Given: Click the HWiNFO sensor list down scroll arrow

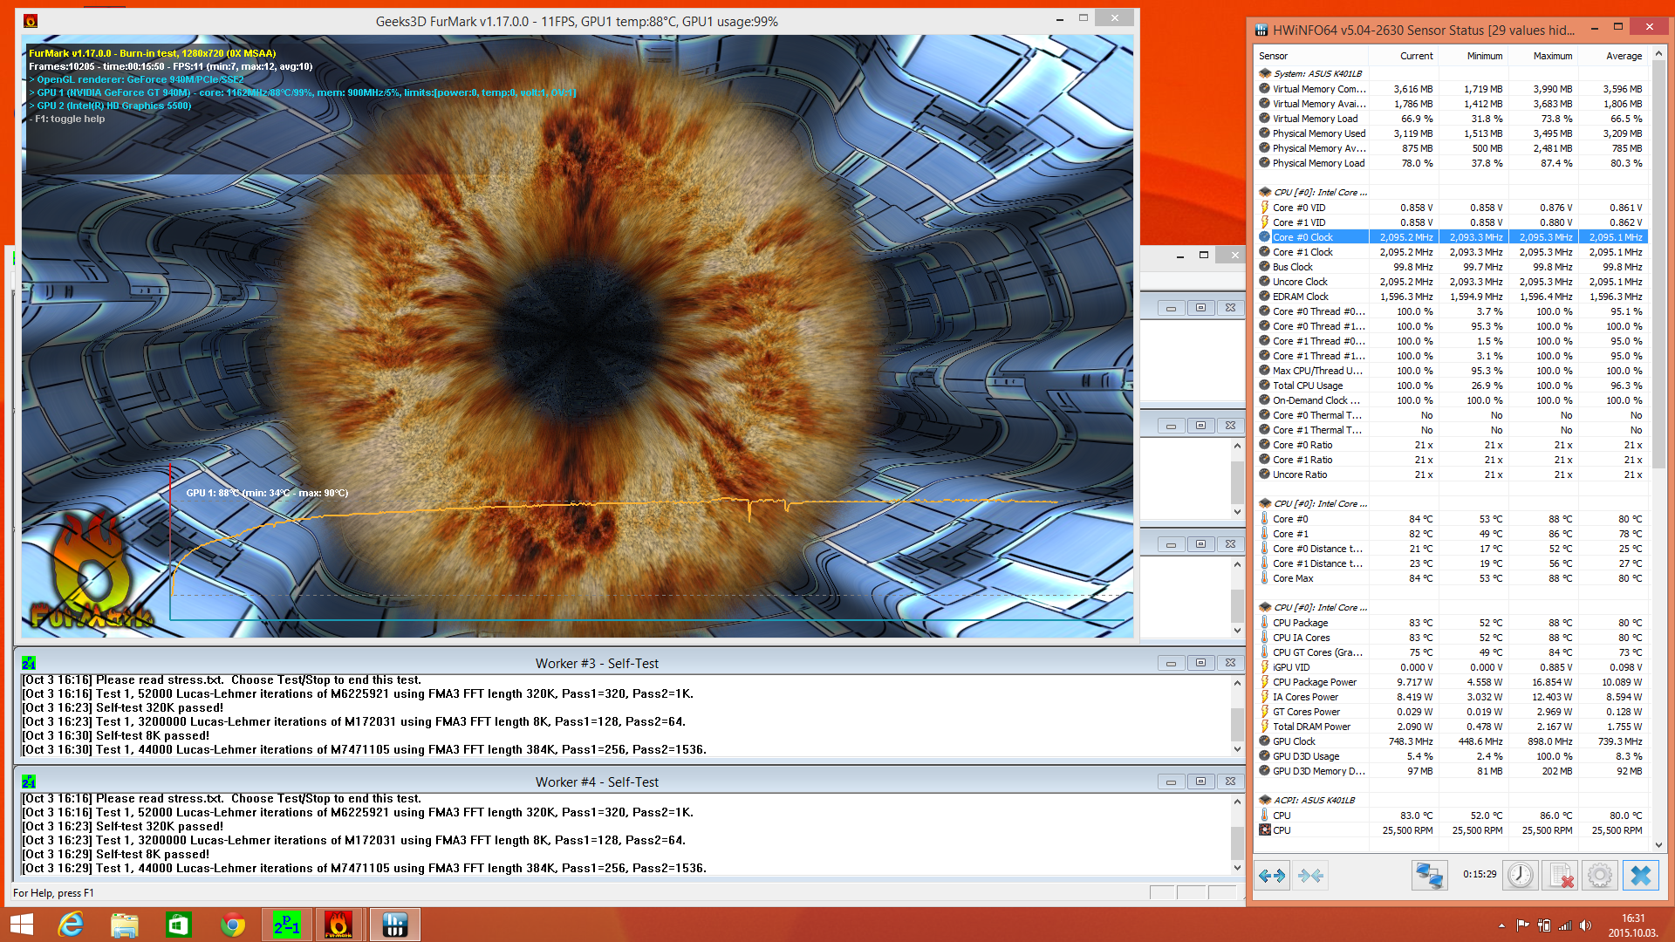Looking at the screenshot, I should click(x=1658, y=844).
